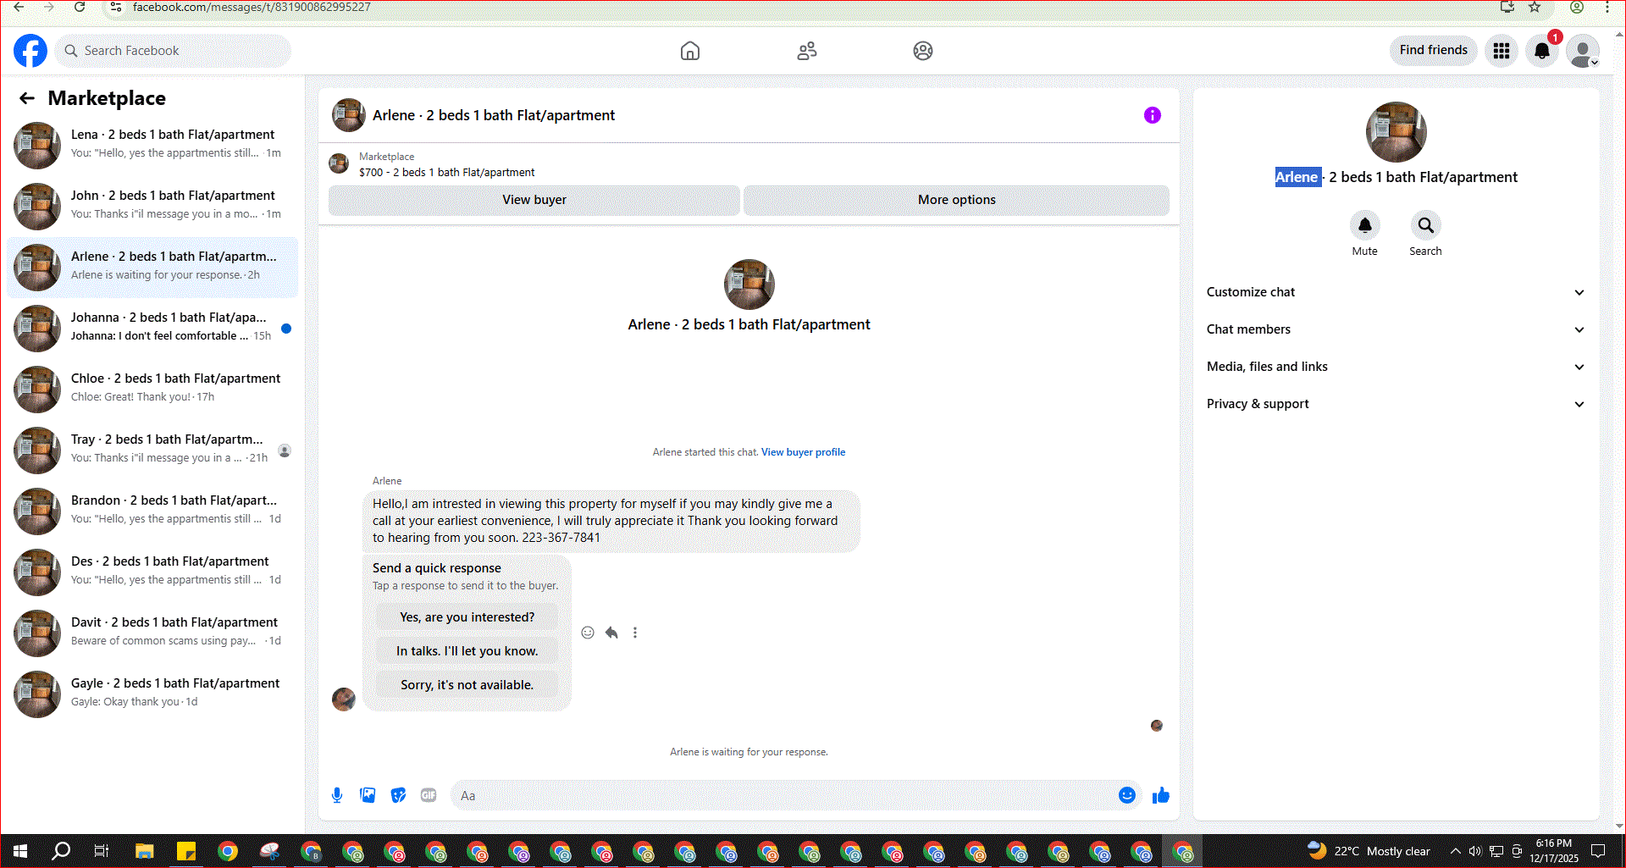Image resolution: width=1626 pixels, height=868 pixels.
Task: Open Lena's apartment conversation
Action: pyautogui.click(x=152, y=146)
